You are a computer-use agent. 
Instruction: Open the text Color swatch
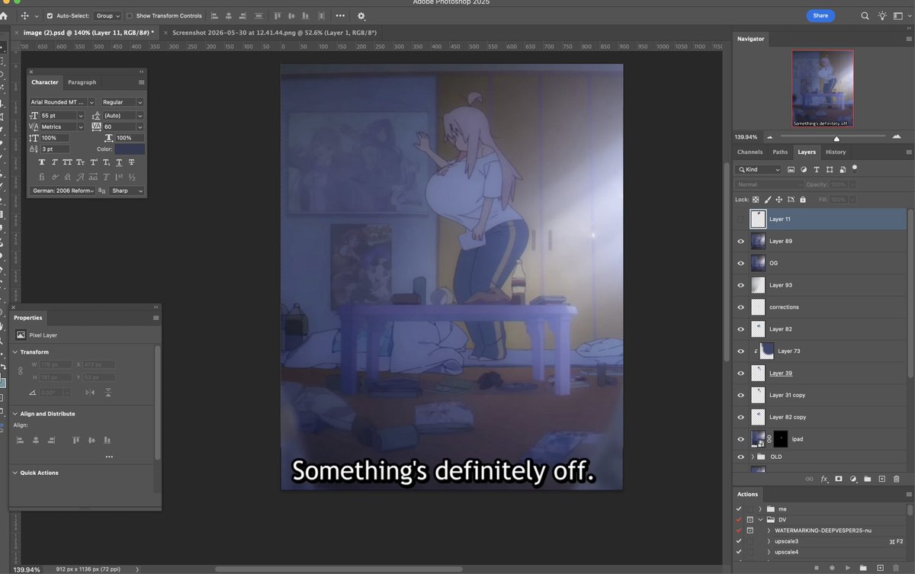click(x=129, y=149)
